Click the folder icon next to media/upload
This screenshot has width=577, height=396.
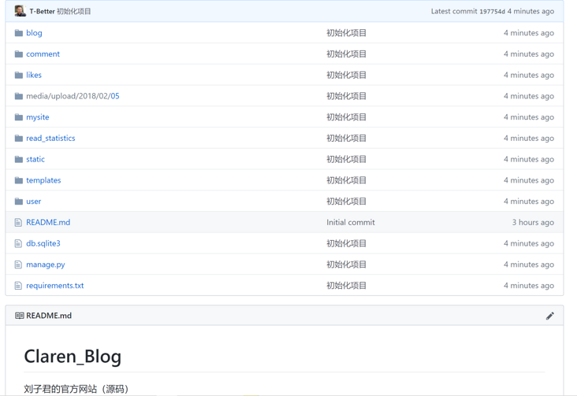[19, 96]
